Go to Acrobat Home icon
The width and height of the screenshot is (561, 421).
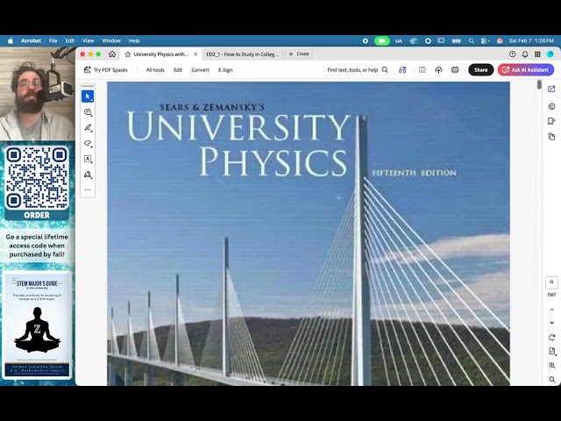coord(112,54)
